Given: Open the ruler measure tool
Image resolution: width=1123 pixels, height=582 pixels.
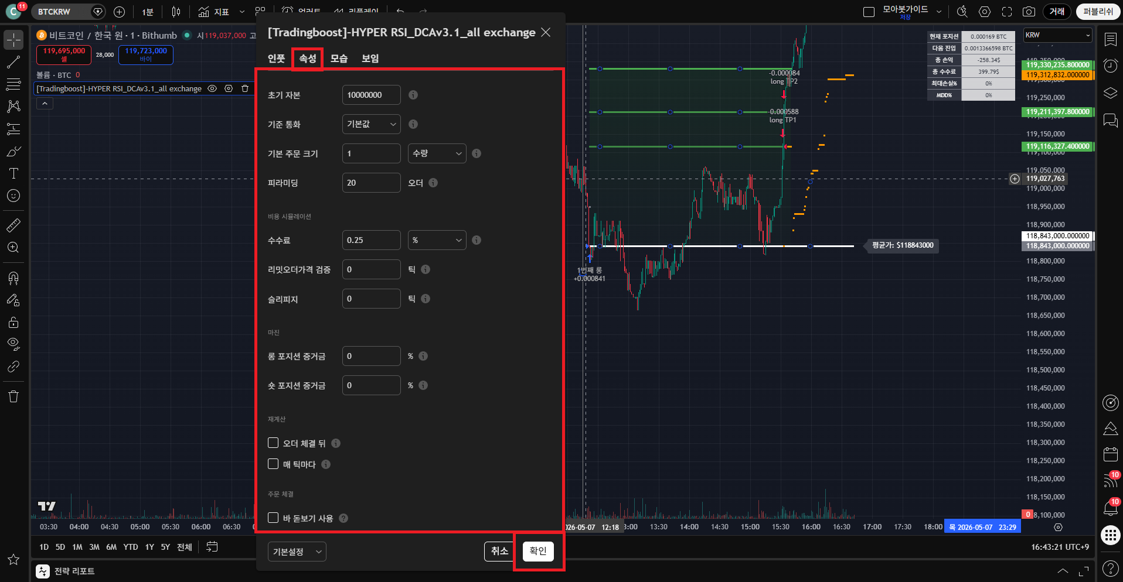Looking at the screenshot, I should 13,225.
